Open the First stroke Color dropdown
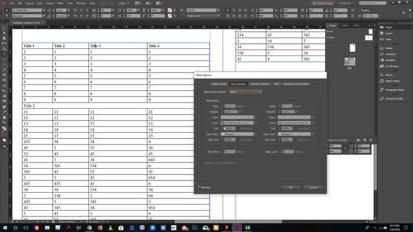413x232 pixels. (x=239, y=123)
